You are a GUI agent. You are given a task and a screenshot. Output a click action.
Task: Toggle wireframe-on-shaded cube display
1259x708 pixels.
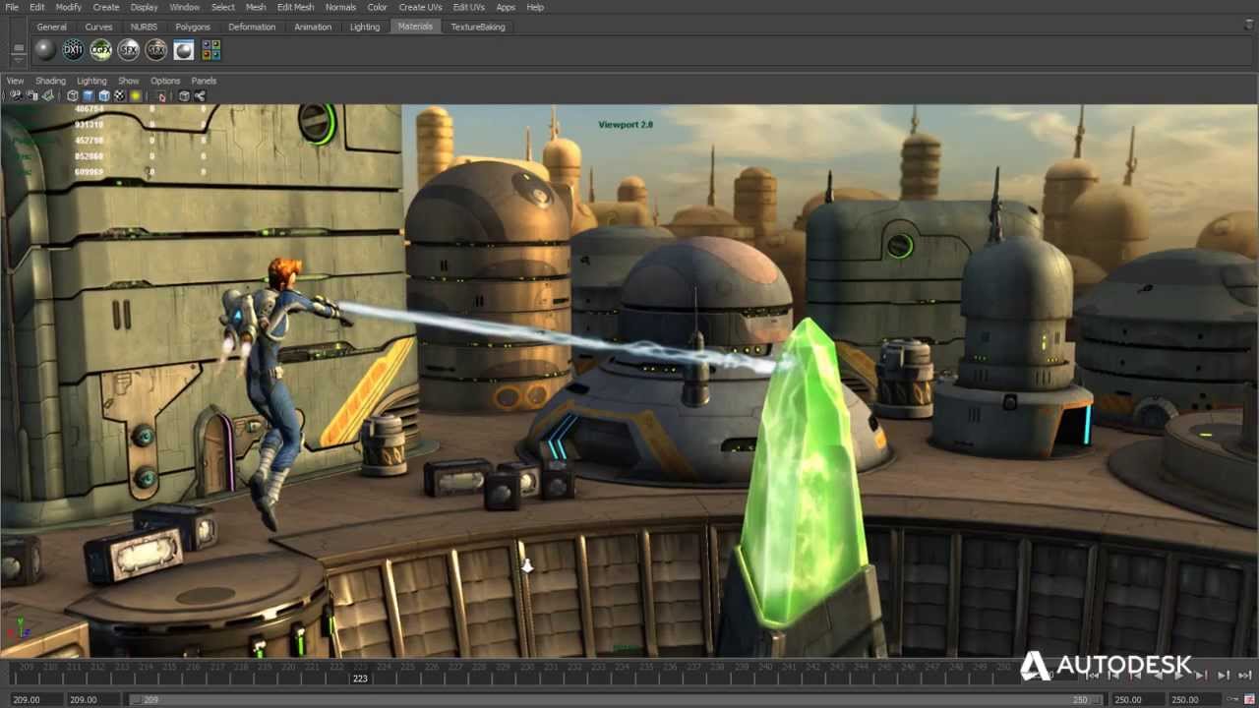pyautogui.click(x=103, y=95)
